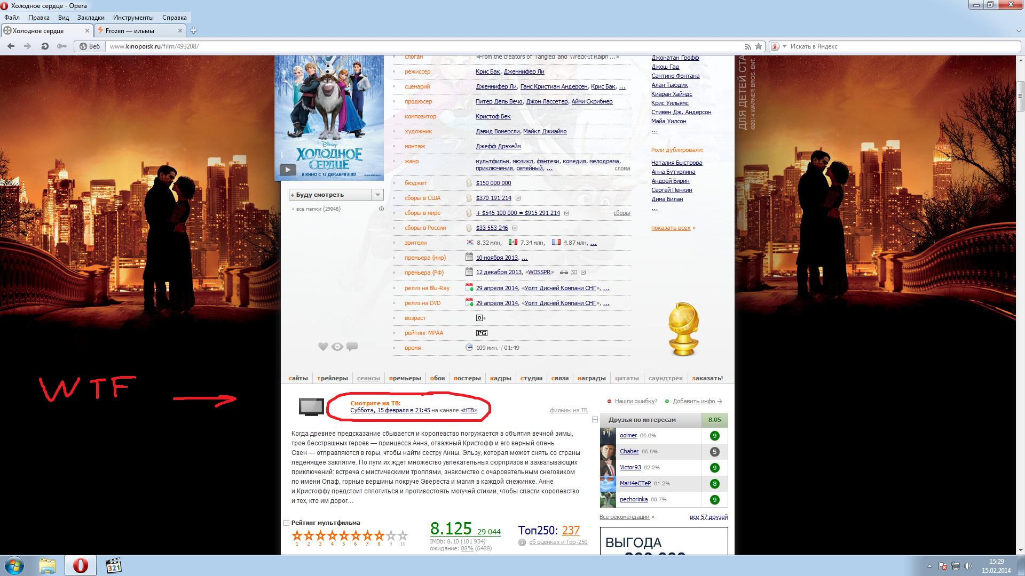Image resolution: width=1025 pixels, height=576 pixels.
Task: Expand сборы в мире dropdown arrow
Action: tap(566, 213)
